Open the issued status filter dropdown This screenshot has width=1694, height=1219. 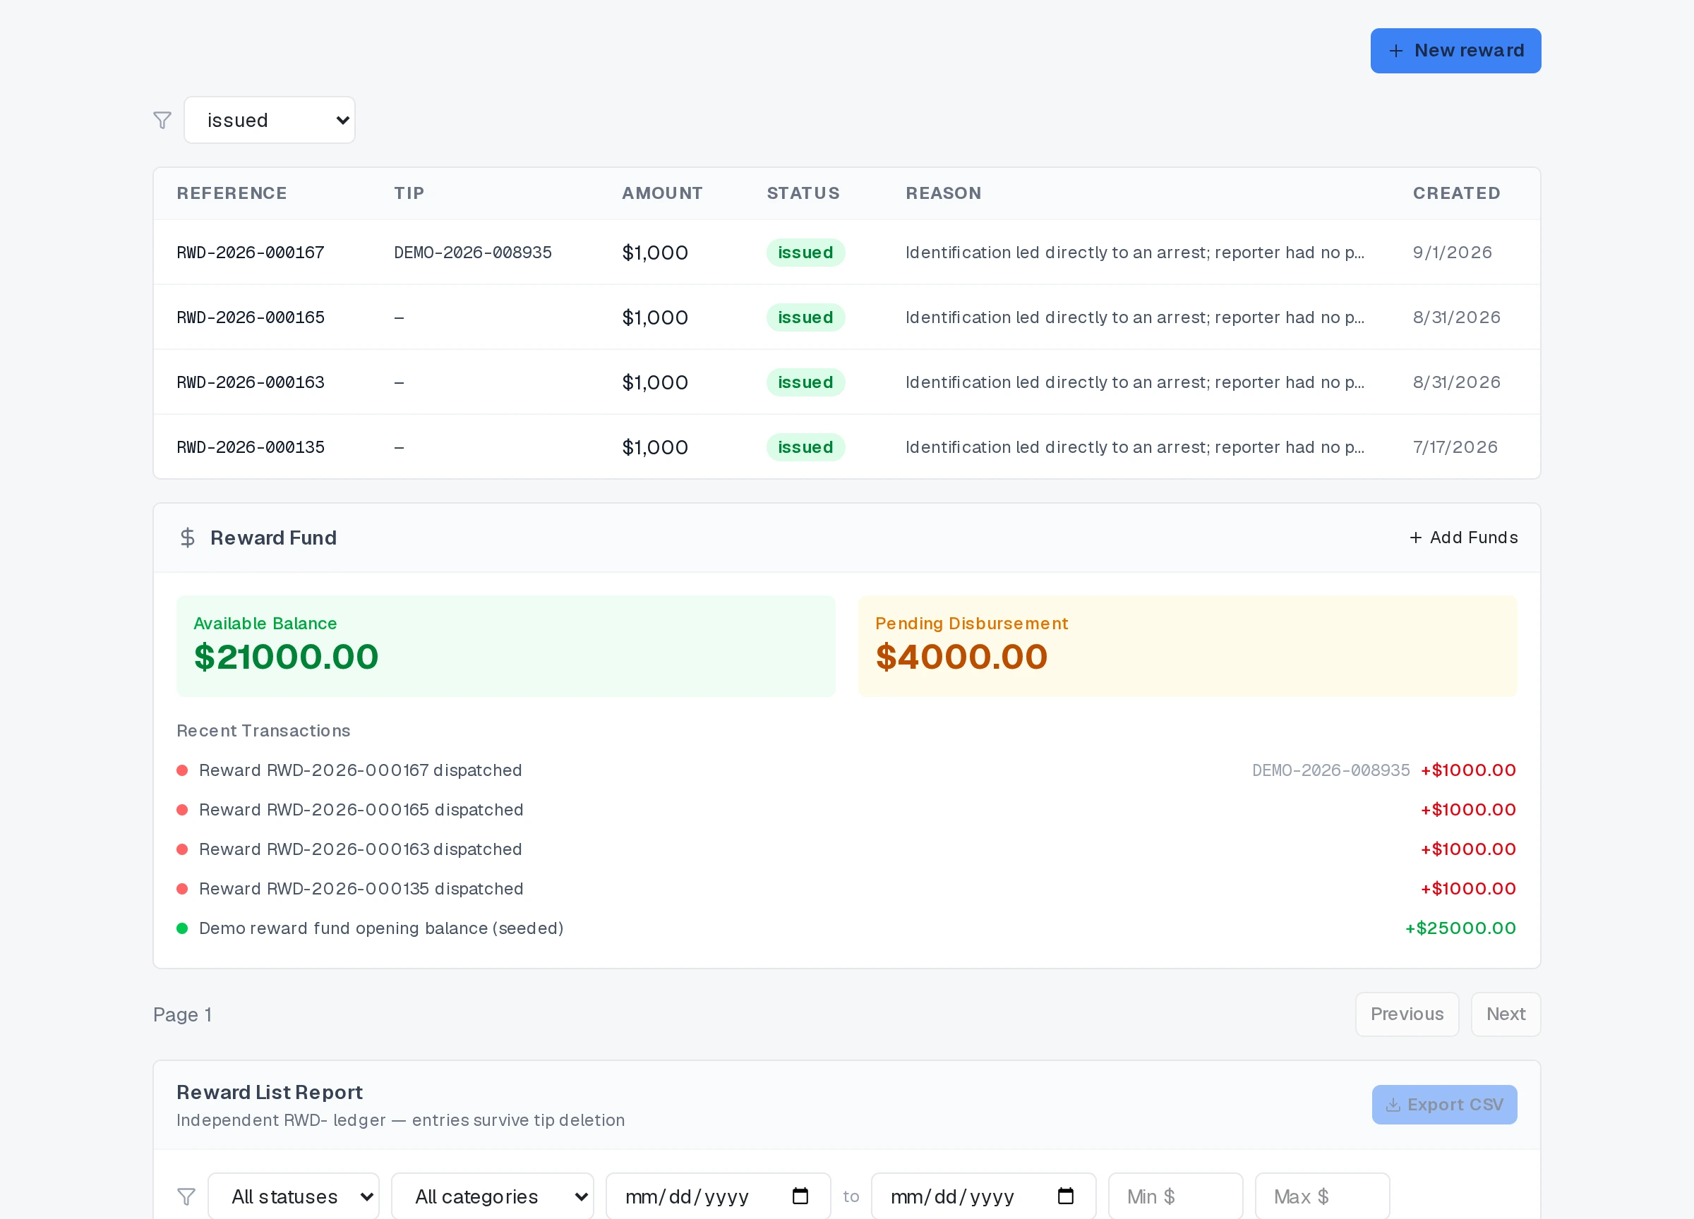point(270,120)
